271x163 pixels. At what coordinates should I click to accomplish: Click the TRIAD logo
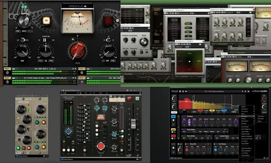tap(175, 91)
